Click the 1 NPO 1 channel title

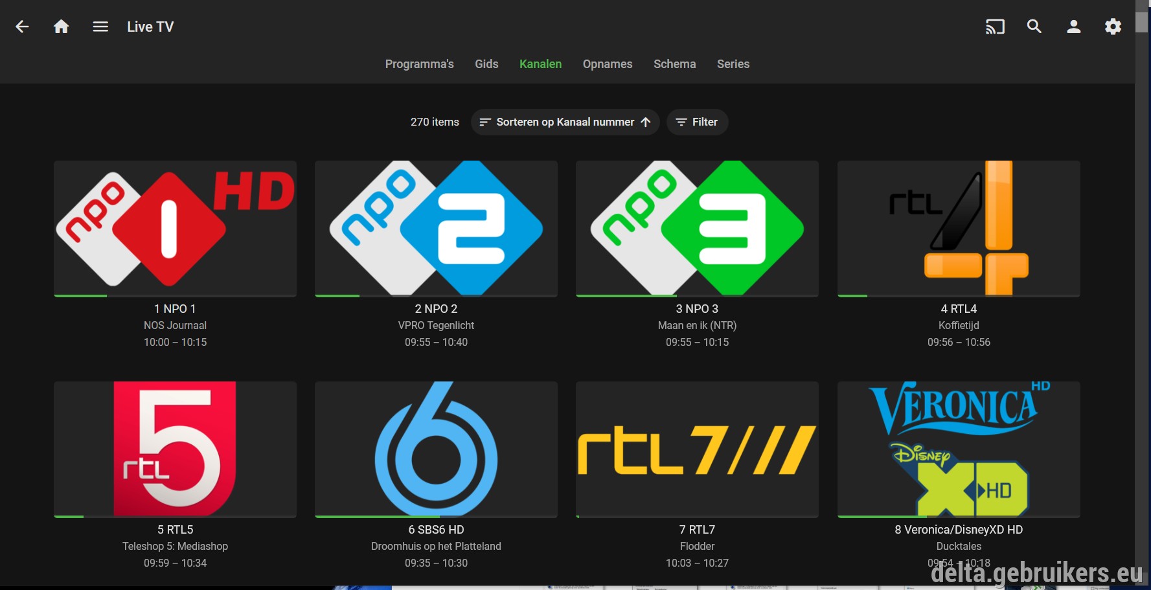(x=175, y=309)
